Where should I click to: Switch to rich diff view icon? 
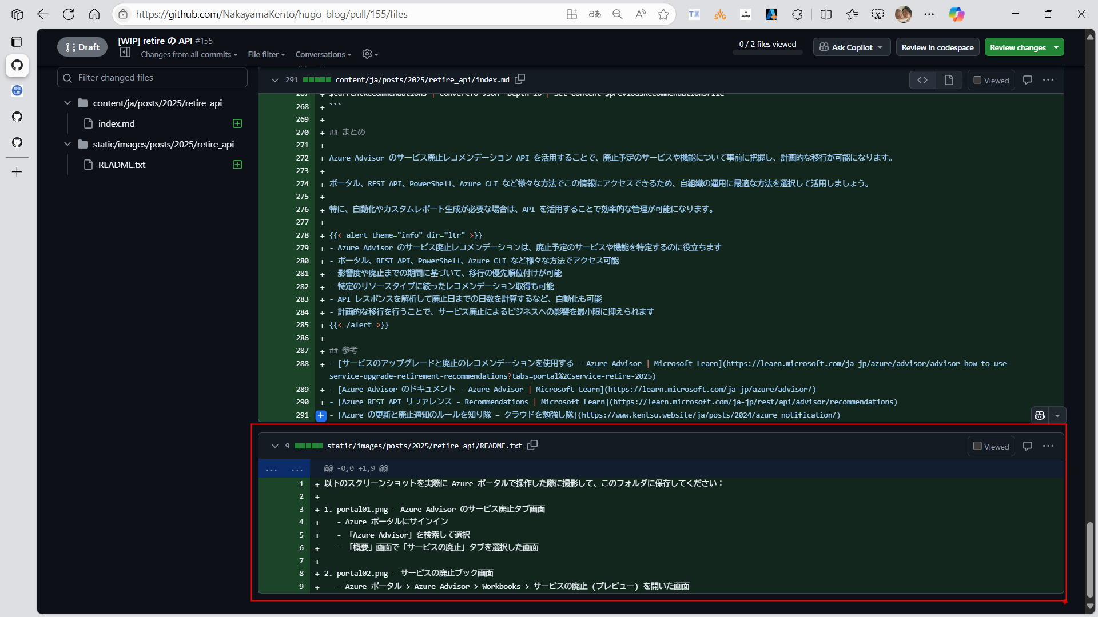pyautogui.click(x=949, y=80)
